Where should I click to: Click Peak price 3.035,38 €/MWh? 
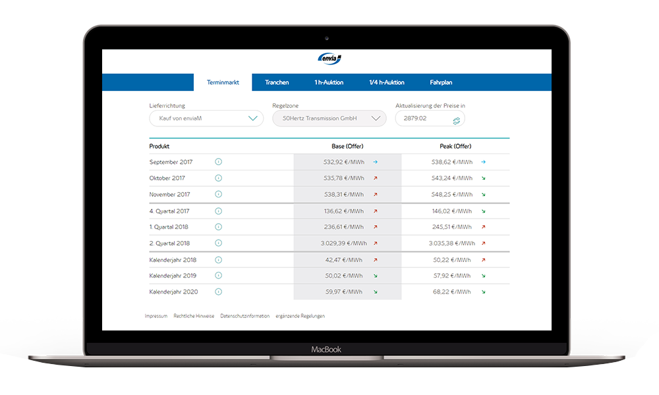(452, 243)
